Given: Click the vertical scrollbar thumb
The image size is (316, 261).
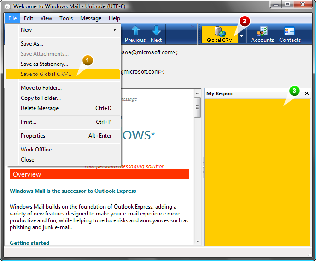Looking at the screenshot, I should tap(197, 107).
